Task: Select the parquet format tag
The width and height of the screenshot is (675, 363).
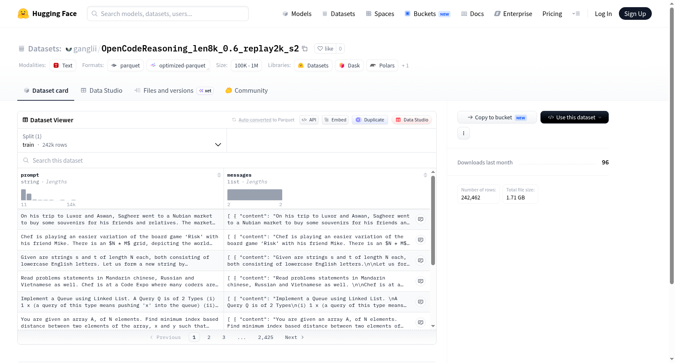Action: click(125, 65)
